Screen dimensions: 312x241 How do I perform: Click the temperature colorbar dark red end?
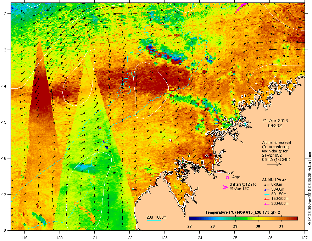click(295, 218)
